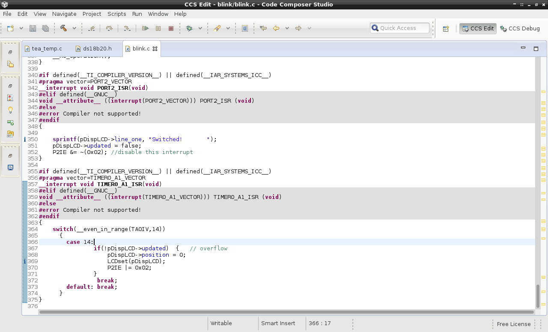Switch to CCS Debug perspective
This screenshot has width=548, height=332.
[520, 28]
